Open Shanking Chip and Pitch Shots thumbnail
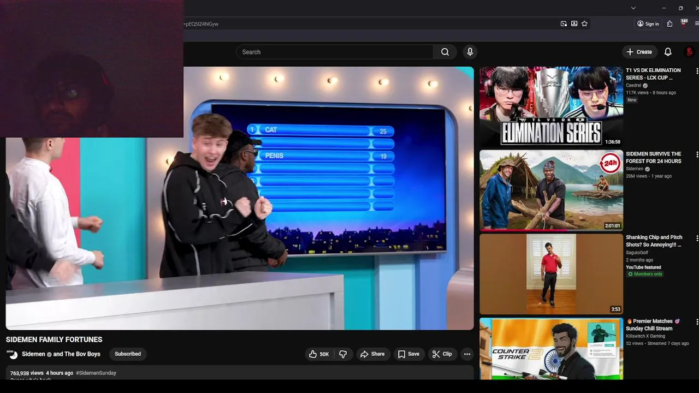699x393 pixels. click(x=551, y=274)
